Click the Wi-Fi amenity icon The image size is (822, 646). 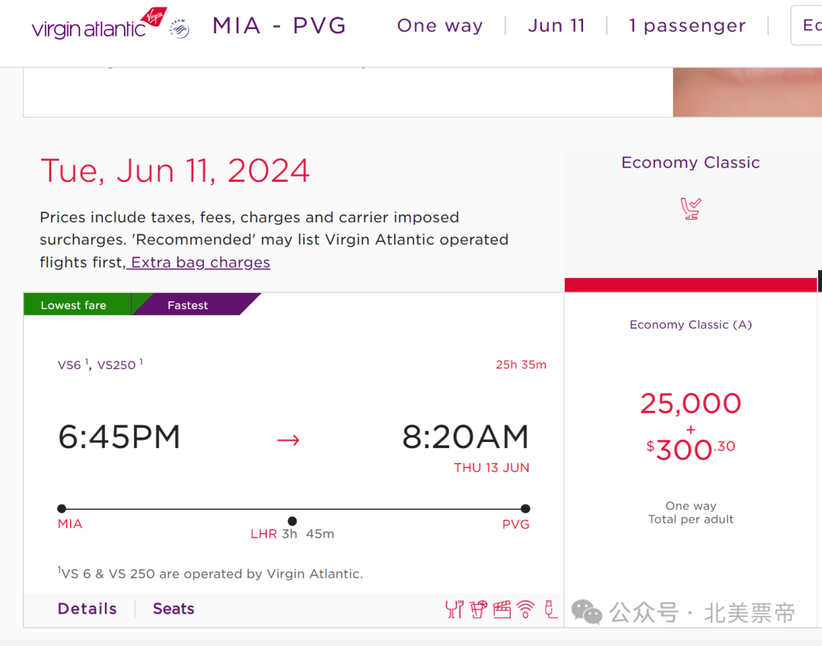click(525, 609)
